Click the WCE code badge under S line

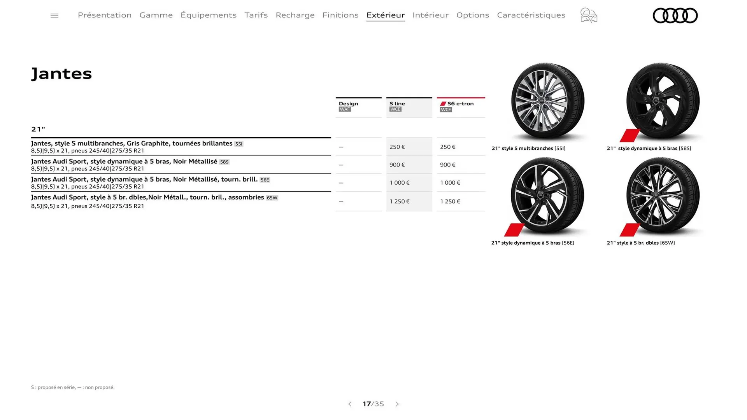(x=395, y=109)
